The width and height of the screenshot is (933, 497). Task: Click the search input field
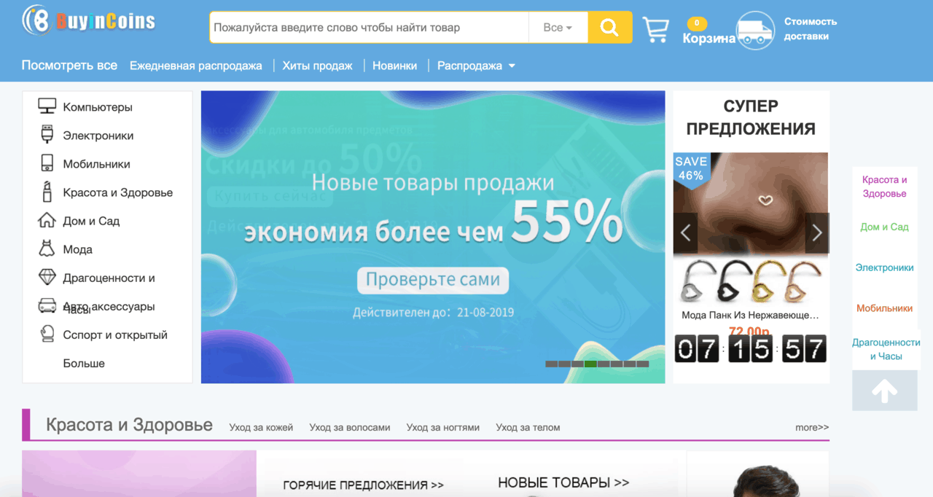[x=369, y=28]
